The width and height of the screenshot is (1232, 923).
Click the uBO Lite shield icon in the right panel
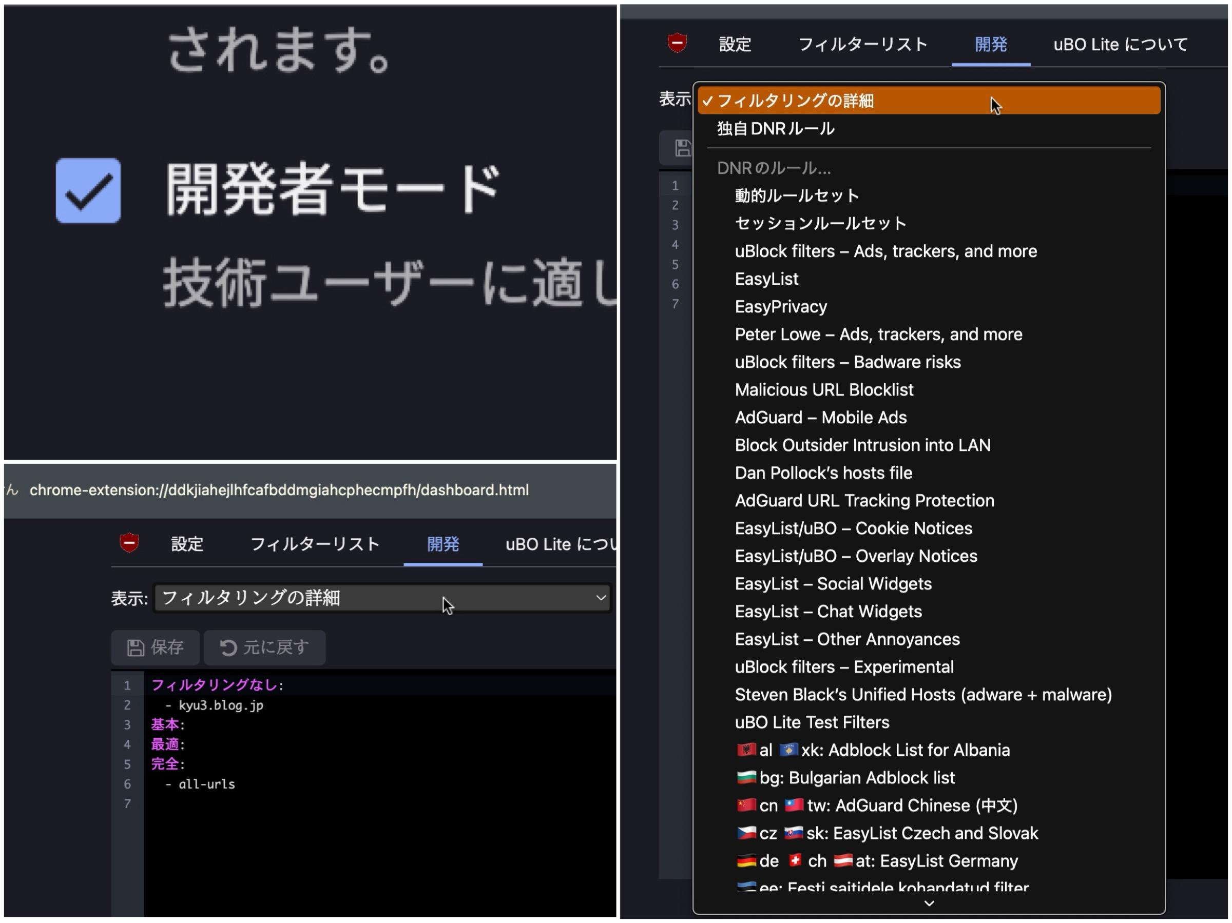677,43
